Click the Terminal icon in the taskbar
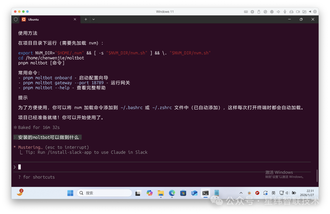Viewport: 330px width, 214px height. 206,193
